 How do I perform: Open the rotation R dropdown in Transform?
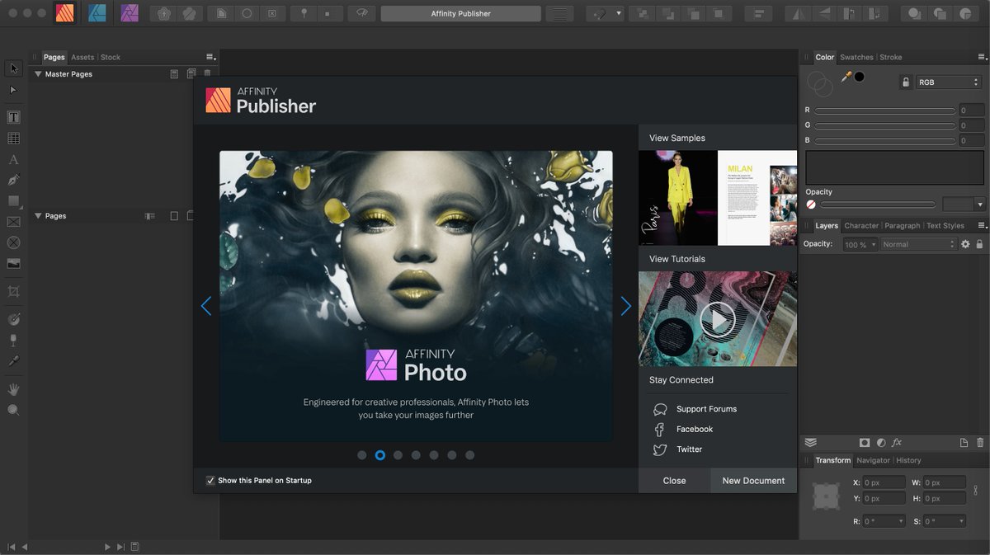click(884, 521)
